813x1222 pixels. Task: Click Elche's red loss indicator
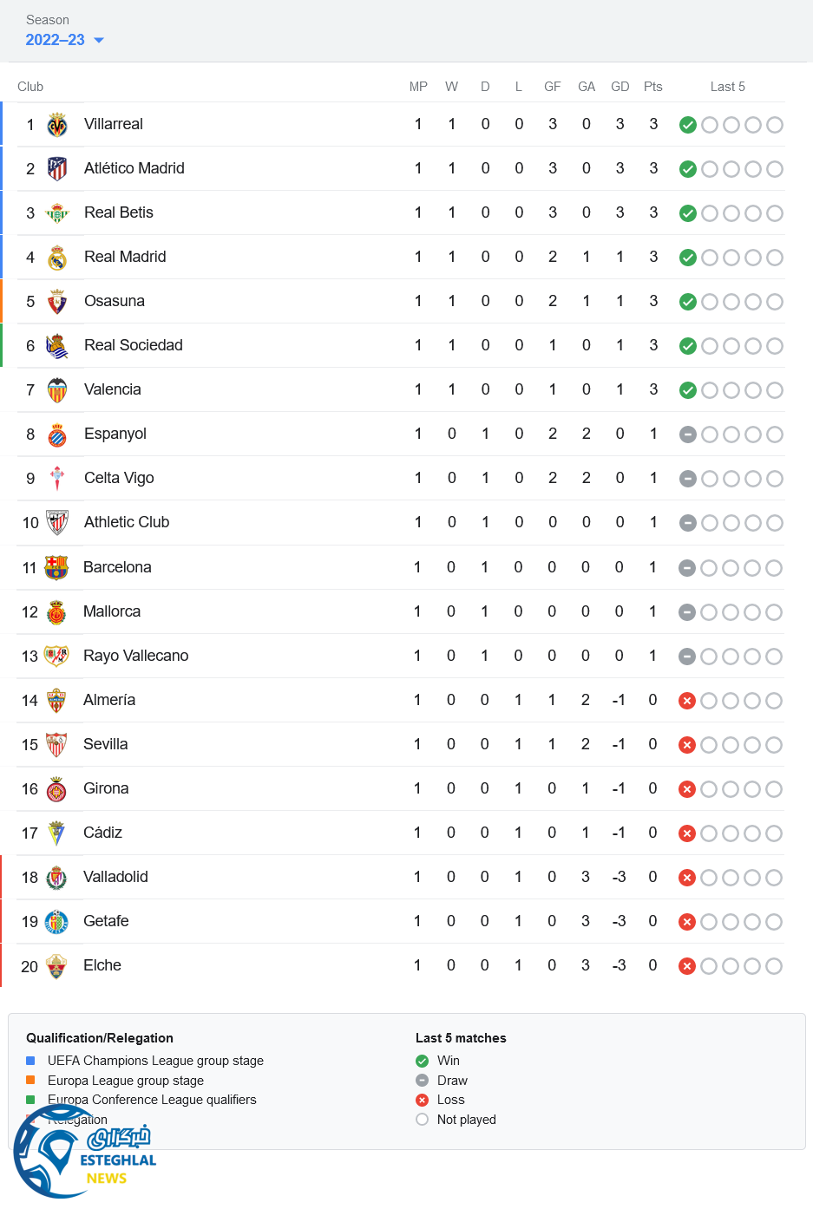687,966
